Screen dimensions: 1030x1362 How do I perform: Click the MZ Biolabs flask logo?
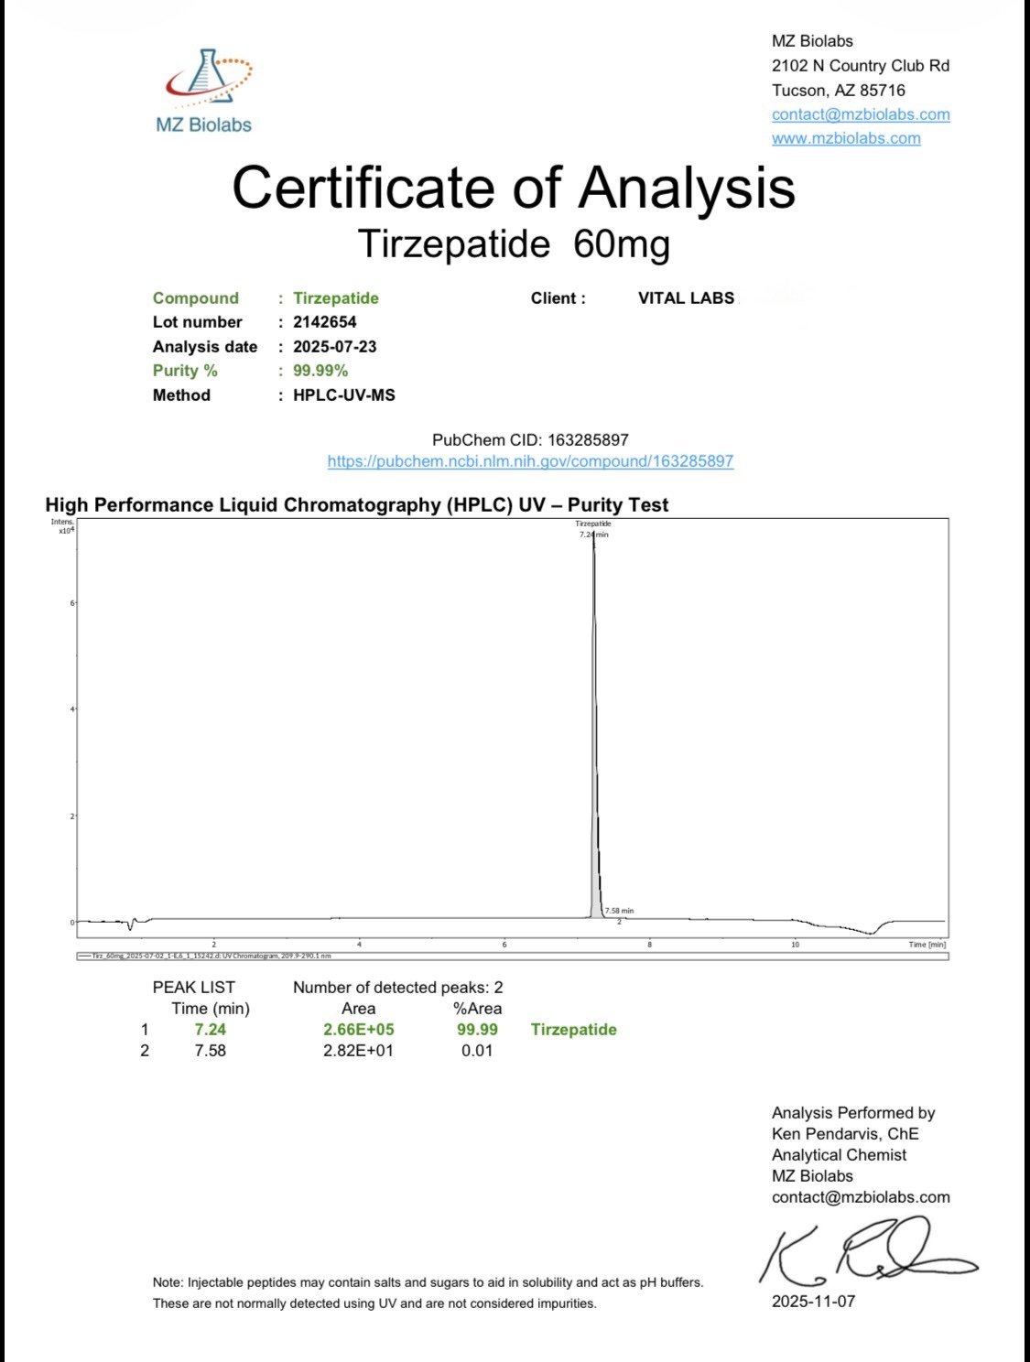pos(207,79)
